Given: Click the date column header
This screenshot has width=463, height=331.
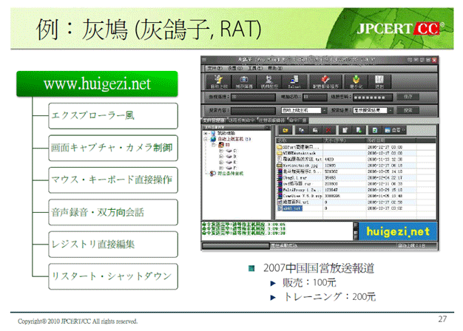Looking at the screenshot, I should point(391,140).
